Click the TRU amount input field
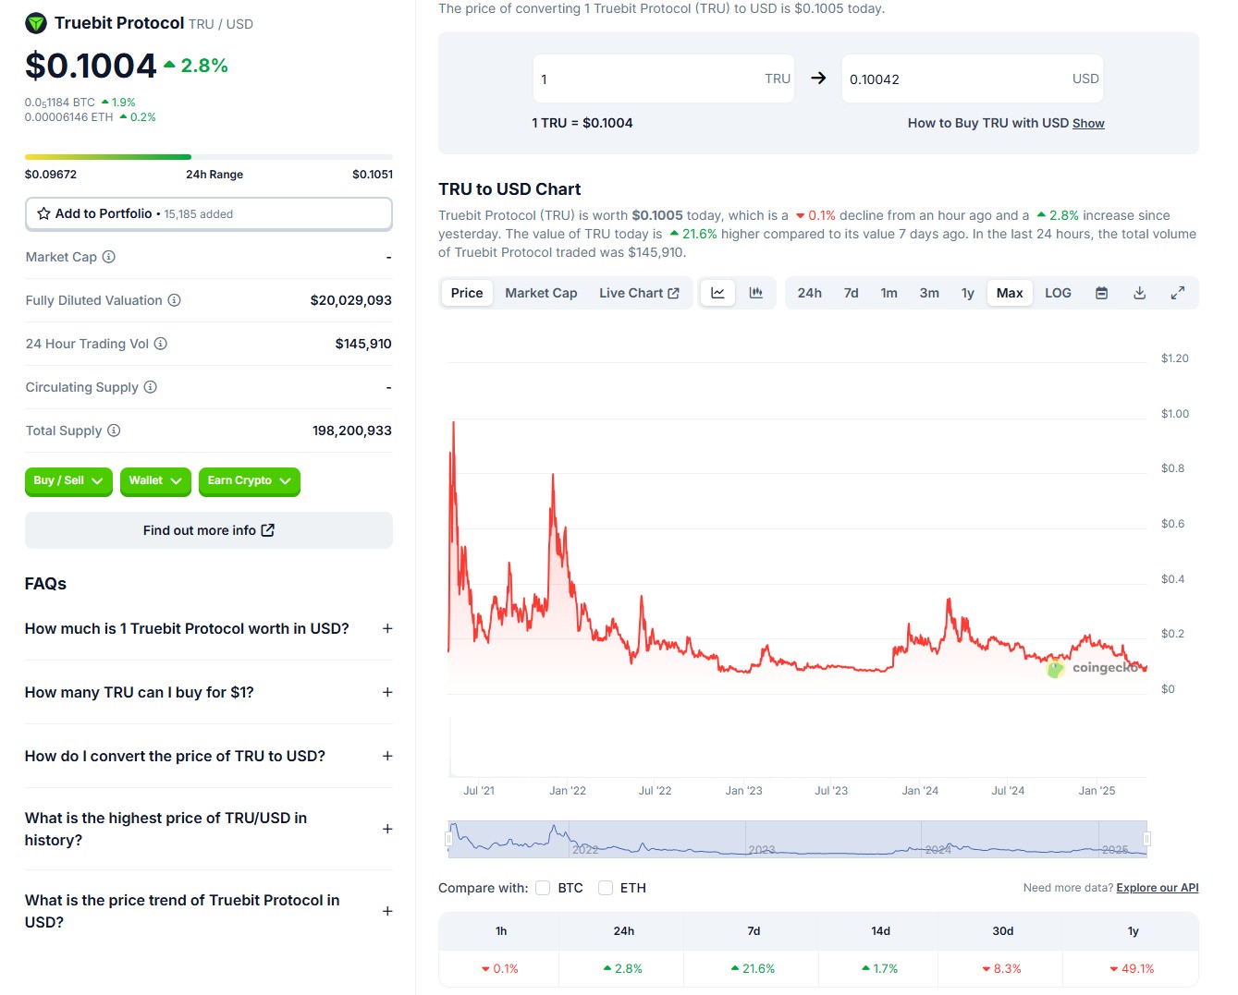 [x=647, y=79]
